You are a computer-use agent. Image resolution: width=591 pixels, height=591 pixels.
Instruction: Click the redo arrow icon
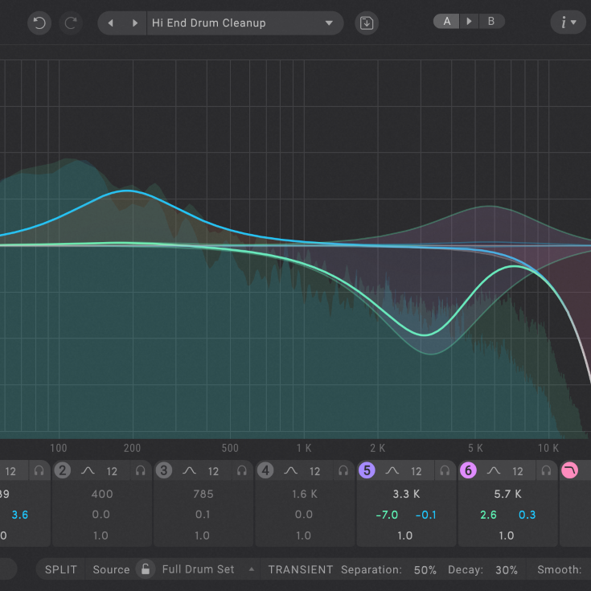click(72, 23)
